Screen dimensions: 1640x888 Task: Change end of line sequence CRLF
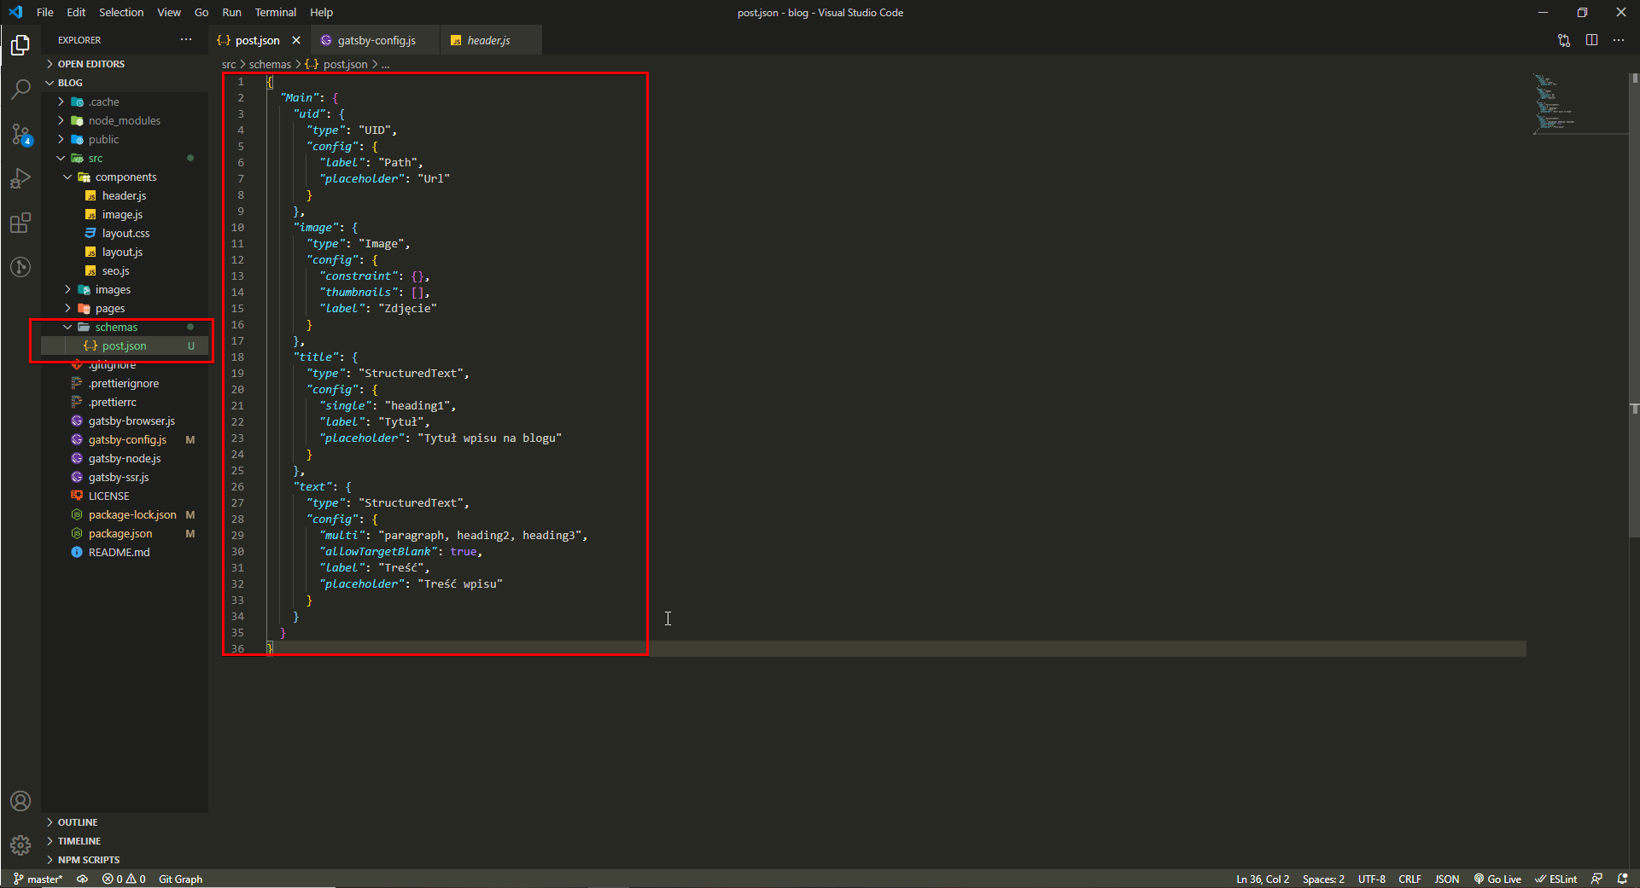[1409, 879]
